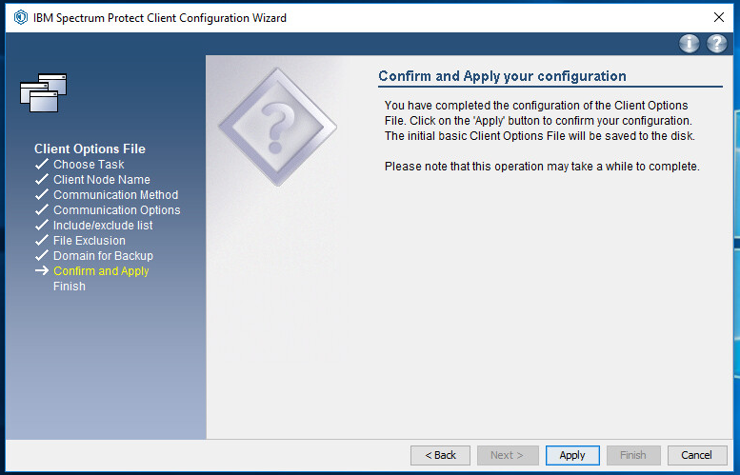Close the Configuration Wizard window
The width and height of the screenshot is (740, 475).
(719, 17)
